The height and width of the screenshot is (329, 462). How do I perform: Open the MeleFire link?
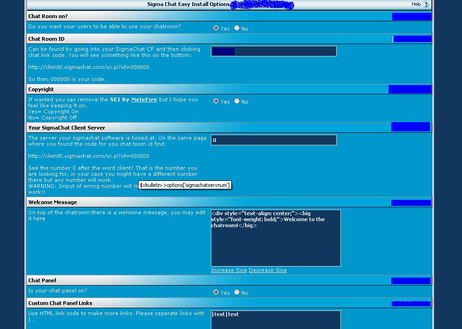(144, 99)
